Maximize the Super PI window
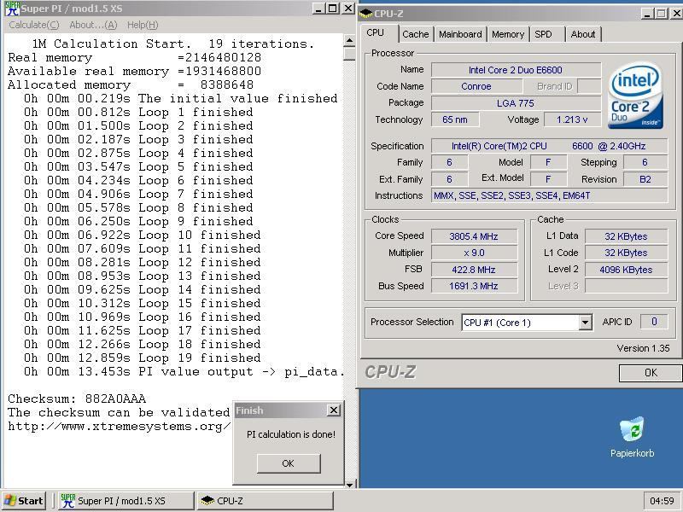The height and width of the screenshot is (512, 683). [x=333, y=9]
